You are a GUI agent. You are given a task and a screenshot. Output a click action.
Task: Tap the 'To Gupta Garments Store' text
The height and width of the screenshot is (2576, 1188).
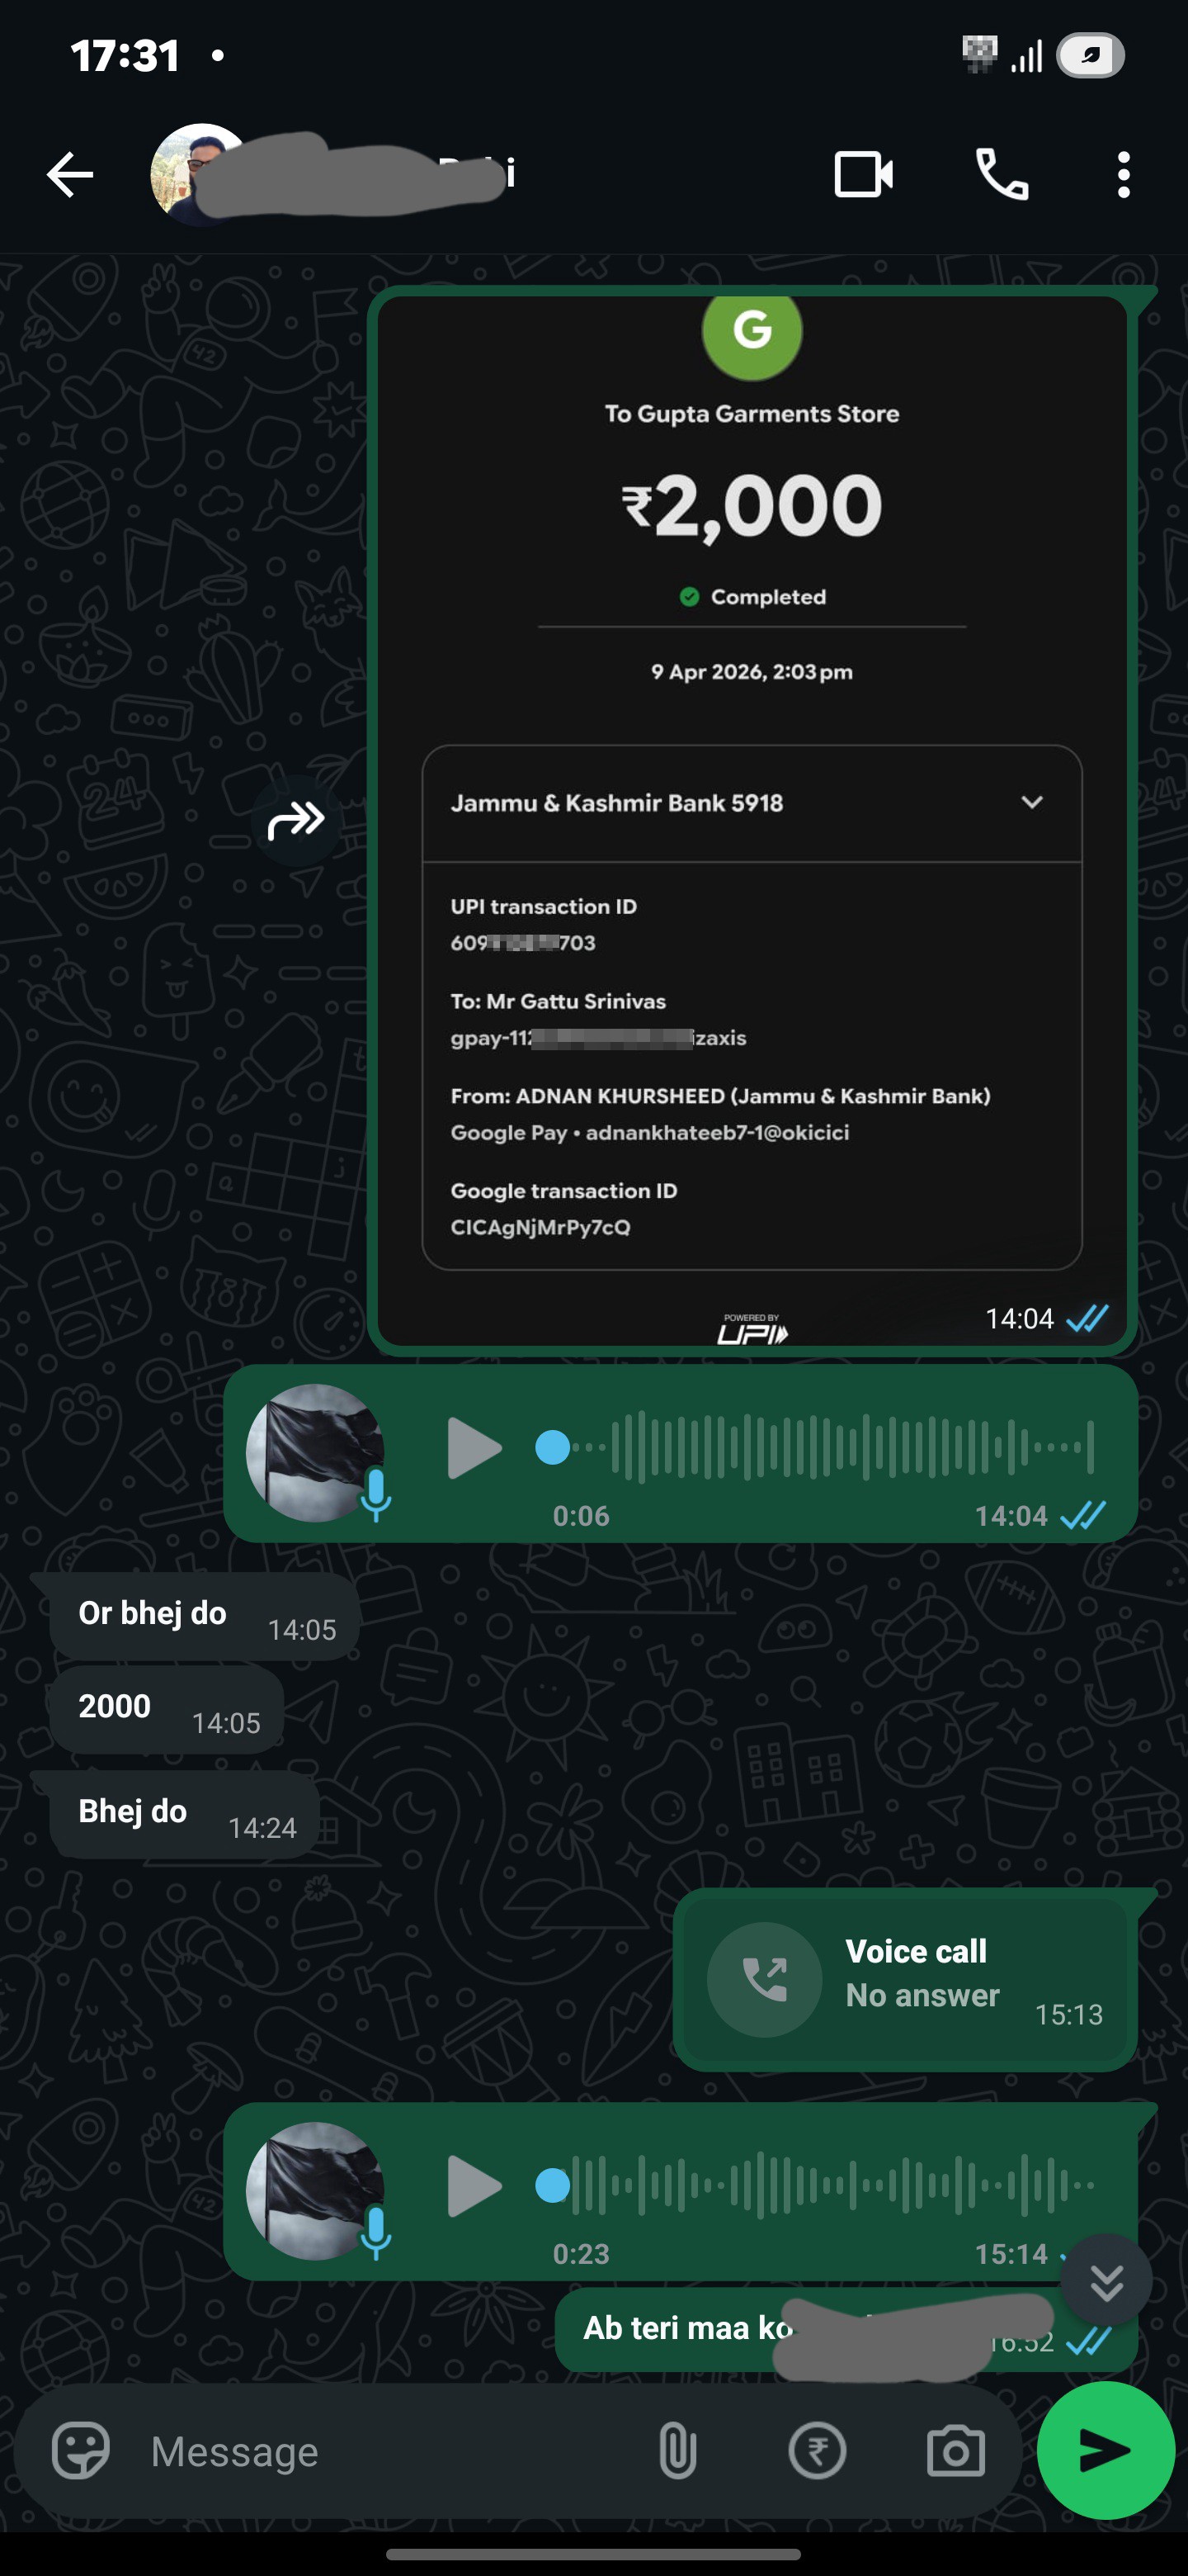point(752,414)
